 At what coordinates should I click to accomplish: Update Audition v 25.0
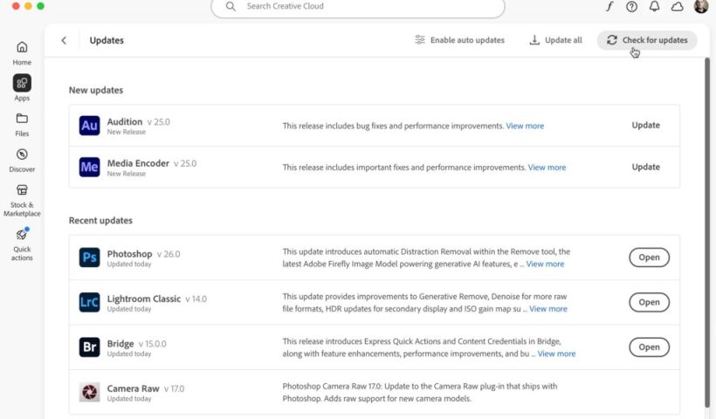(x=645, y=126)
